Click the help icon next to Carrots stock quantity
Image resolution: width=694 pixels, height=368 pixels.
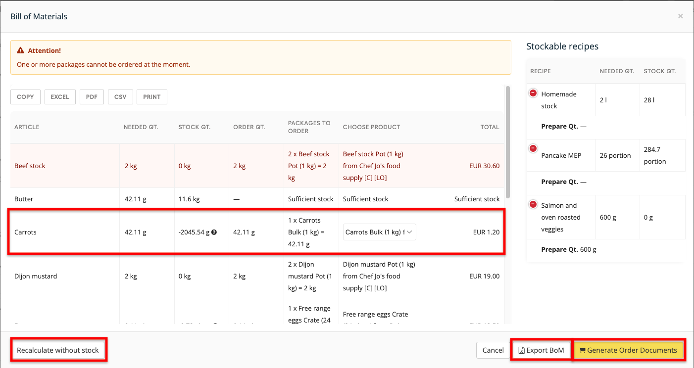click(214, 232)
